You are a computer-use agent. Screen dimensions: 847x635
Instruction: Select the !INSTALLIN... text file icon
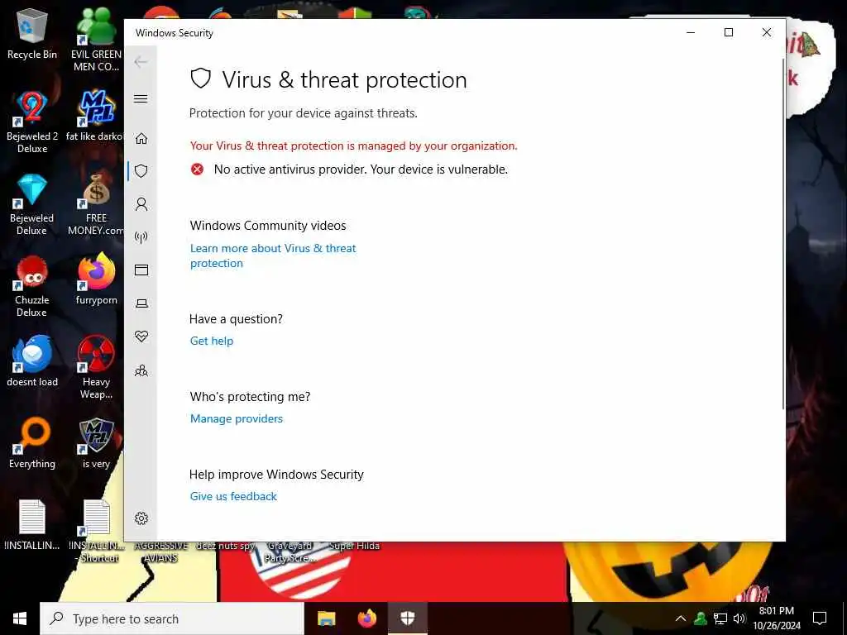(32, 525)
